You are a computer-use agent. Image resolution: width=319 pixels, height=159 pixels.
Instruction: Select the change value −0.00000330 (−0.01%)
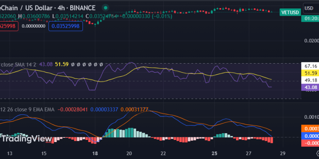[145, 16]
